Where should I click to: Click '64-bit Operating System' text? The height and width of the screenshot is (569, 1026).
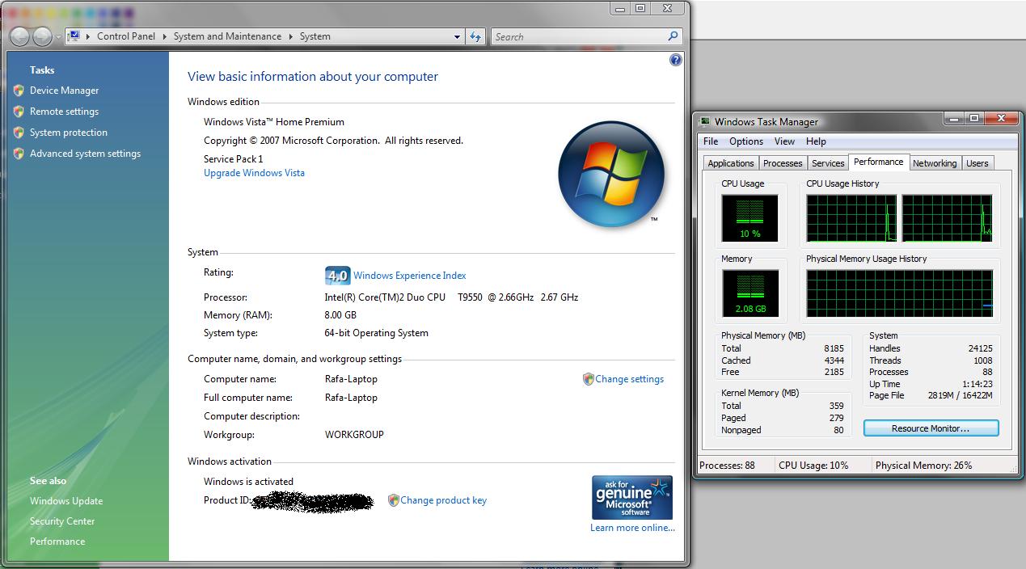pos(376,333)
